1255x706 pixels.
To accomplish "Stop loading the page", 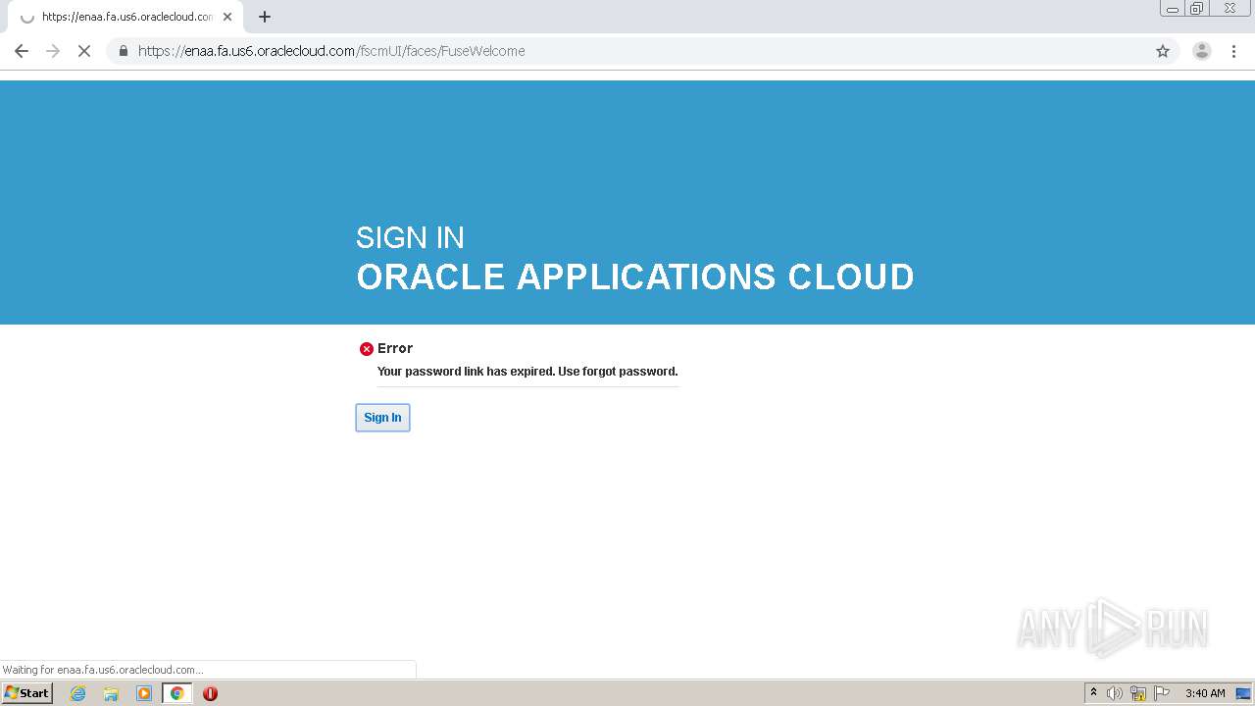I will pos(84,51).
